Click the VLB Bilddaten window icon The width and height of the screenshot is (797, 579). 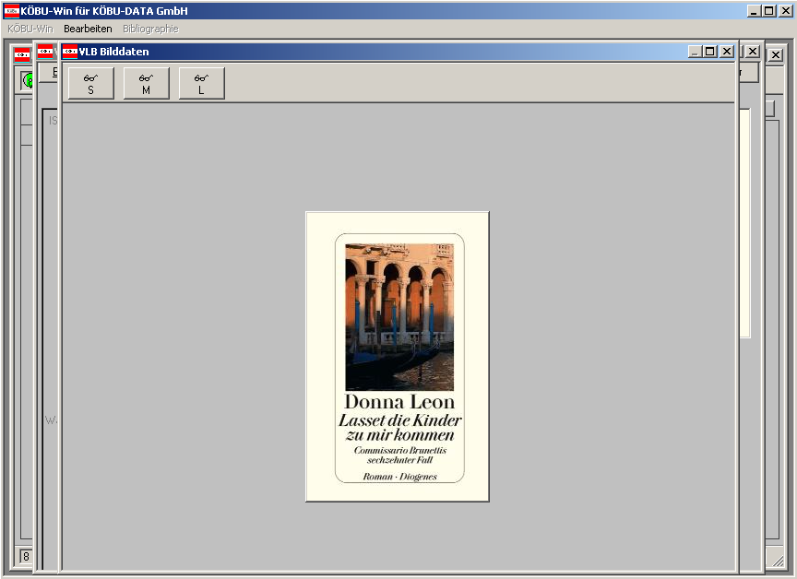[69, 52]
